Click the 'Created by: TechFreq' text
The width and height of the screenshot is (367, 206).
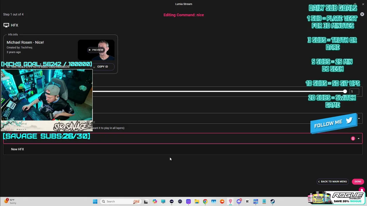(x=19, y=47)
